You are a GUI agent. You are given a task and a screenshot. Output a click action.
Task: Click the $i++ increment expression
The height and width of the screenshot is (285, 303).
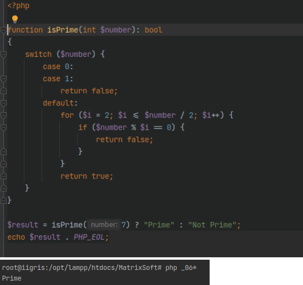(211, 115)
